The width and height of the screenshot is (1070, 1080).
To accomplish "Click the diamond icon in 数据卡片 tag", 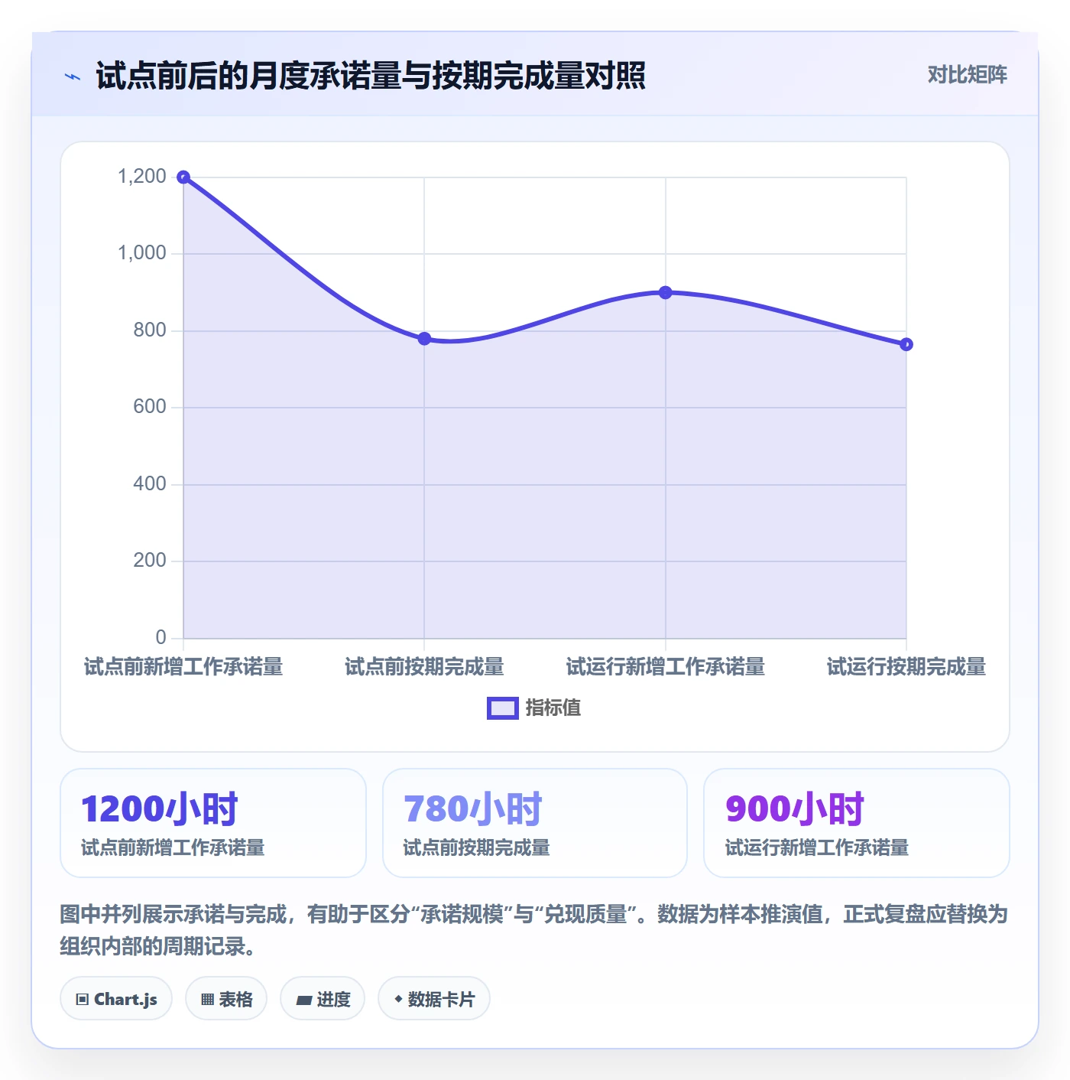I will pos(398,999).
